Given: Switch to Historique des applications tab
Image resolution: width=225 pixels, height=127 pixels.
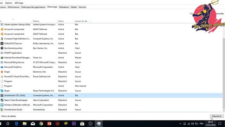Looking at the screenshot, I should click(33, 7).
